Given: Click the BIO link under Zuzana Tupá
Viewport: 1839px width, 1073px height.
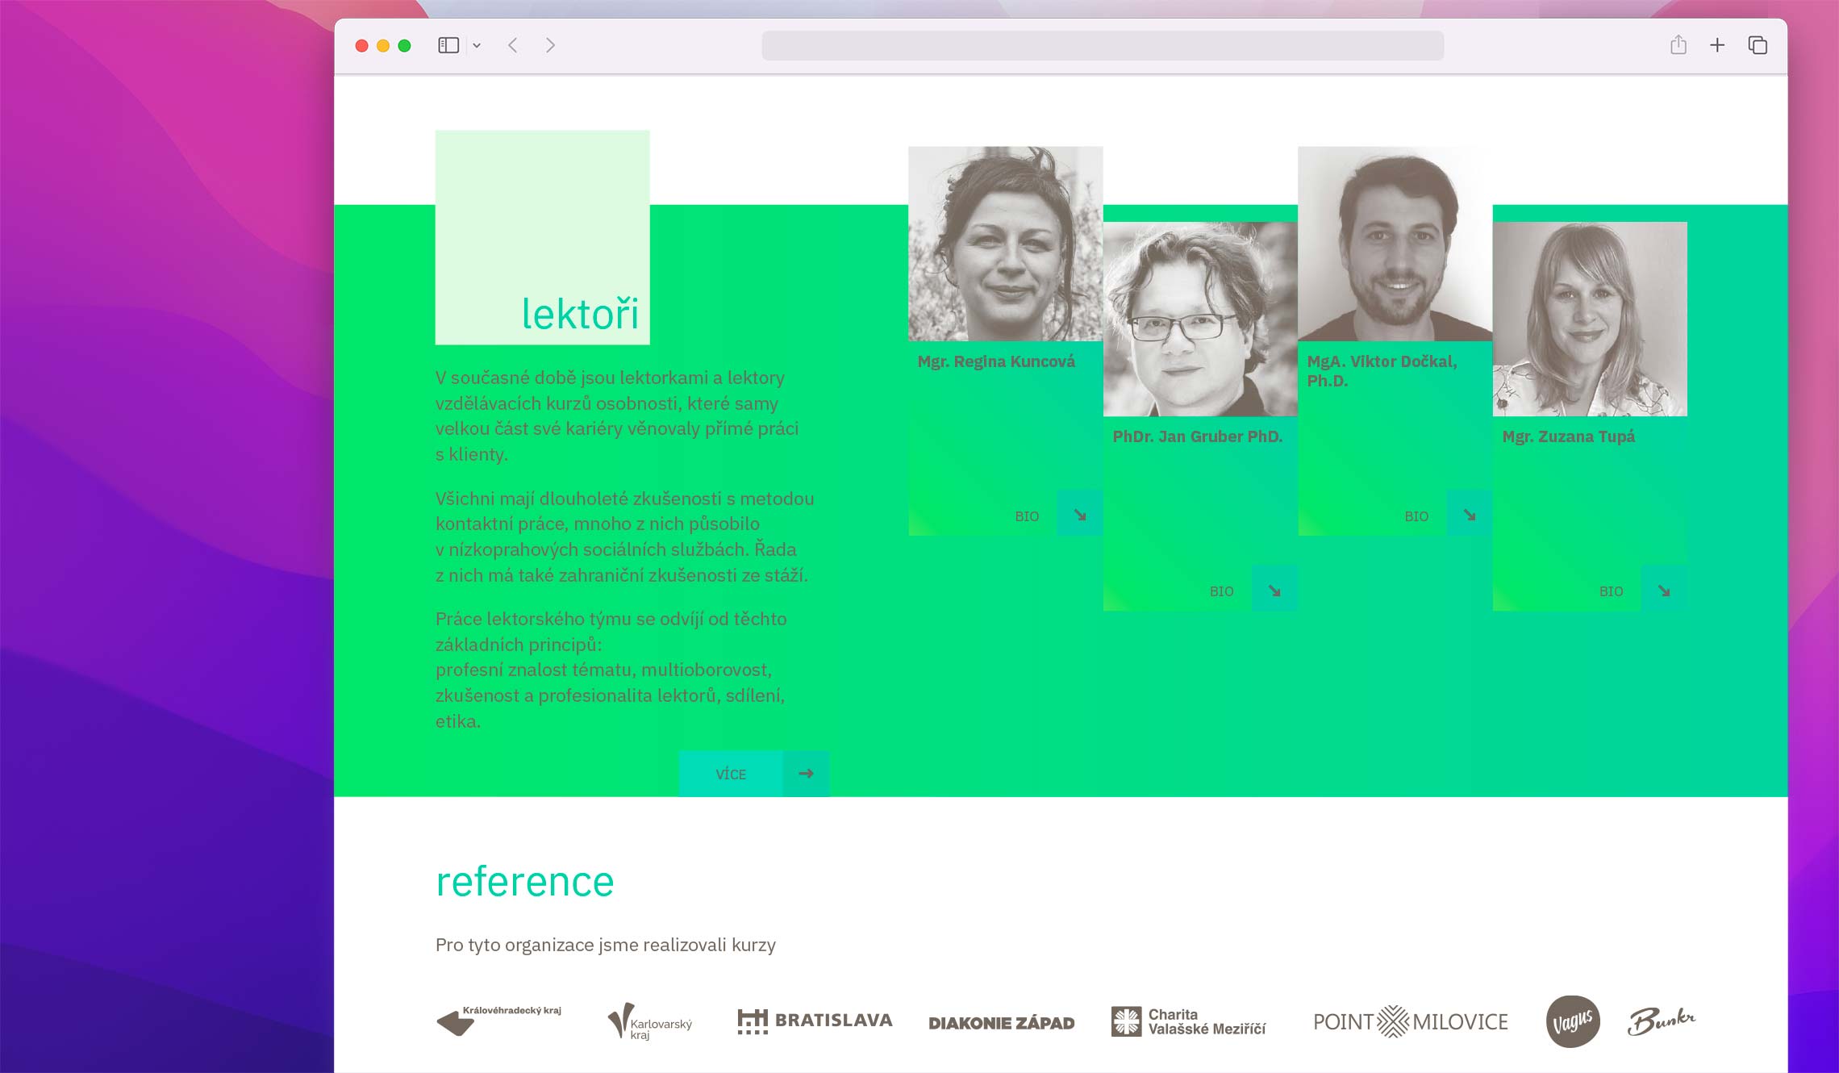Looking at the screenshot, I should coord(1611,591).
